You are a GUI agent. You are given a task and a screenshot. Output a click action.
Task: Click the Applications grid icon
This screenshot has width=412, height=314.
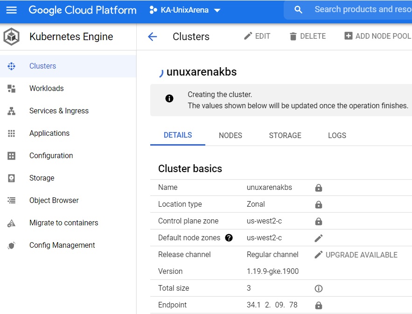[x=11, y=133]
